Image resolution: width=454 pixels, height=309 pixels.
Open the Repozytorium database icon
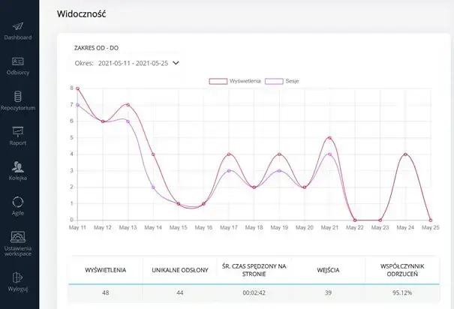click(x=18, y=96)
